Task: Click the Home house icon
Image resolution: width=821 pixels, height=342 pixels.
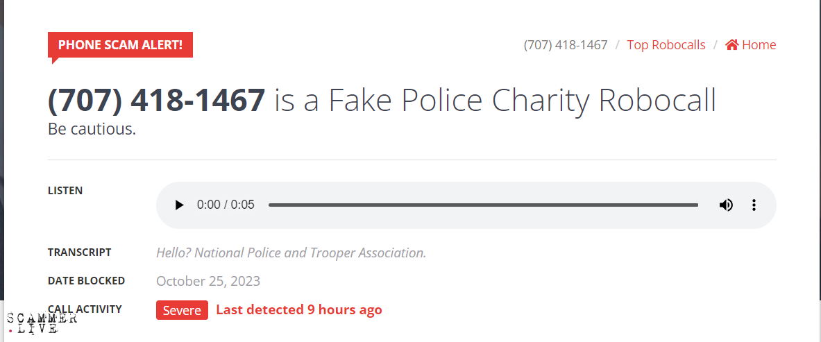Action: [731, 45]
